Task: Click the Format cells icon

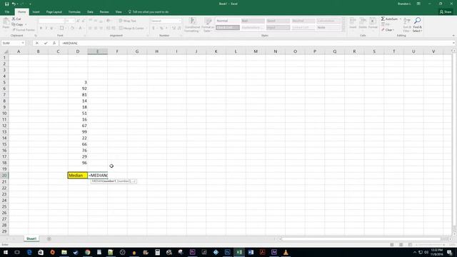Action: tap(373, 21)
